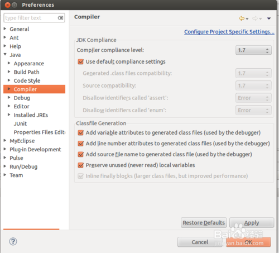Collapse the Java tree node
The image size is (279, 253).
point(5,54)
